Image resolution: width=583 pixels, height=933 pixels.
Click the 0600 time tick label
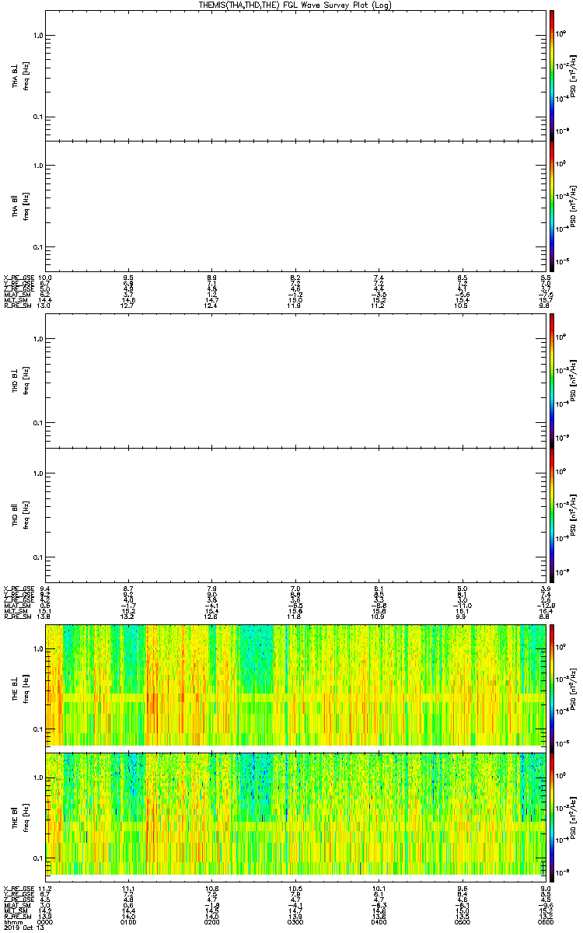pyautogui.click(x=545, y=922)
